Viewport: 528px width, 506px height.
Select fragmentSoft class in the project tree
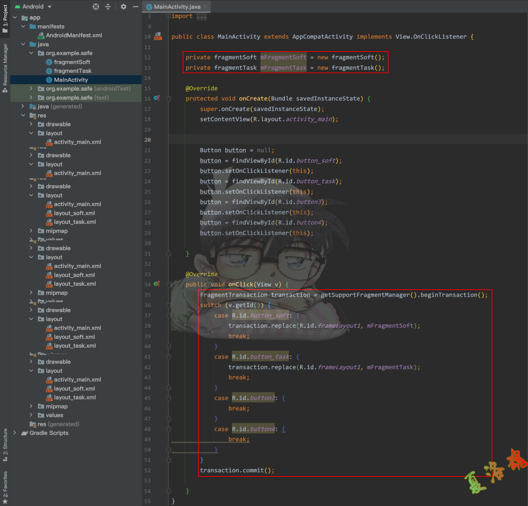click(x=72, y=62)
